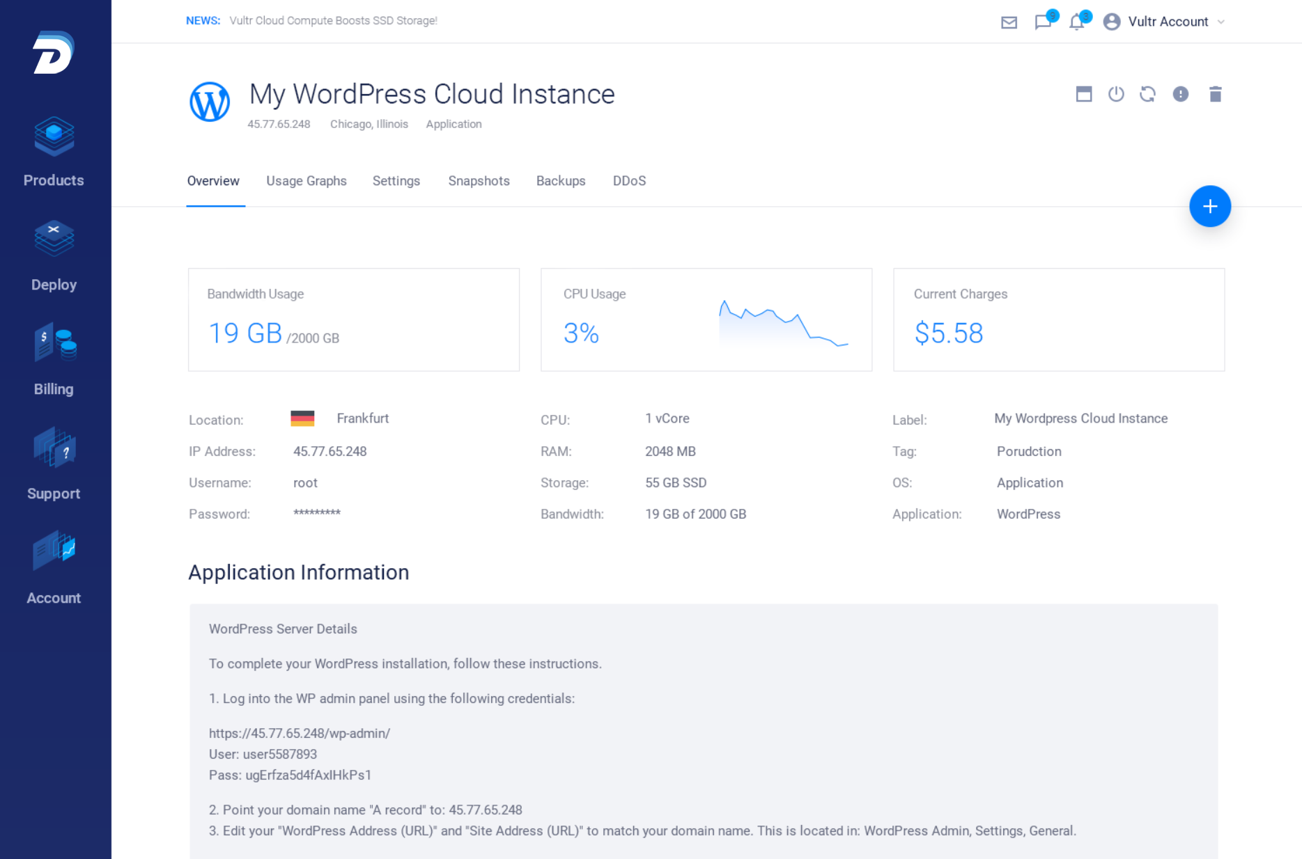This screenshot has width=1302, height=859.
Task: Click the 1 vCore value
Action: point(667,418)
